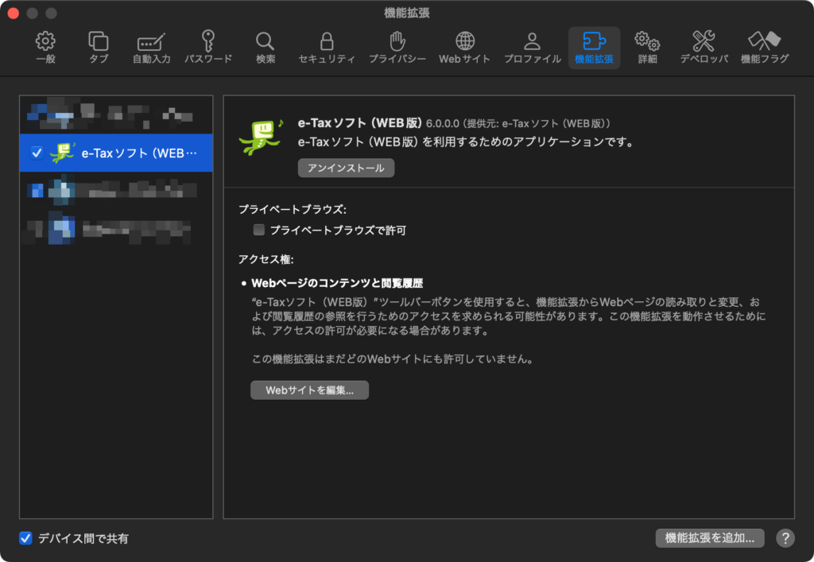Toggle デバイス間で共有 checkbox
Image resolution: width=814 pixels, height=562 pixels.
coord(26,538)
